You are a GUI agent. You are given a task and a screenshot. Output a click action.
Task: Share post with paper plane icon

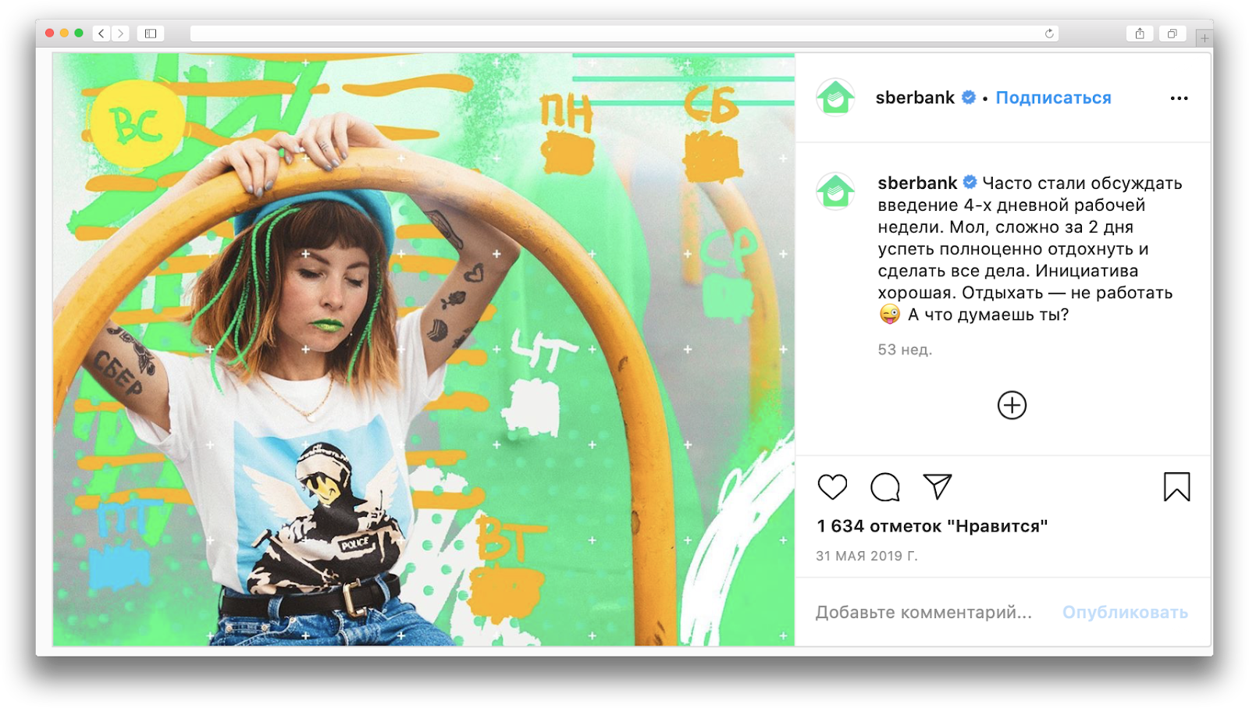(938, 486)
